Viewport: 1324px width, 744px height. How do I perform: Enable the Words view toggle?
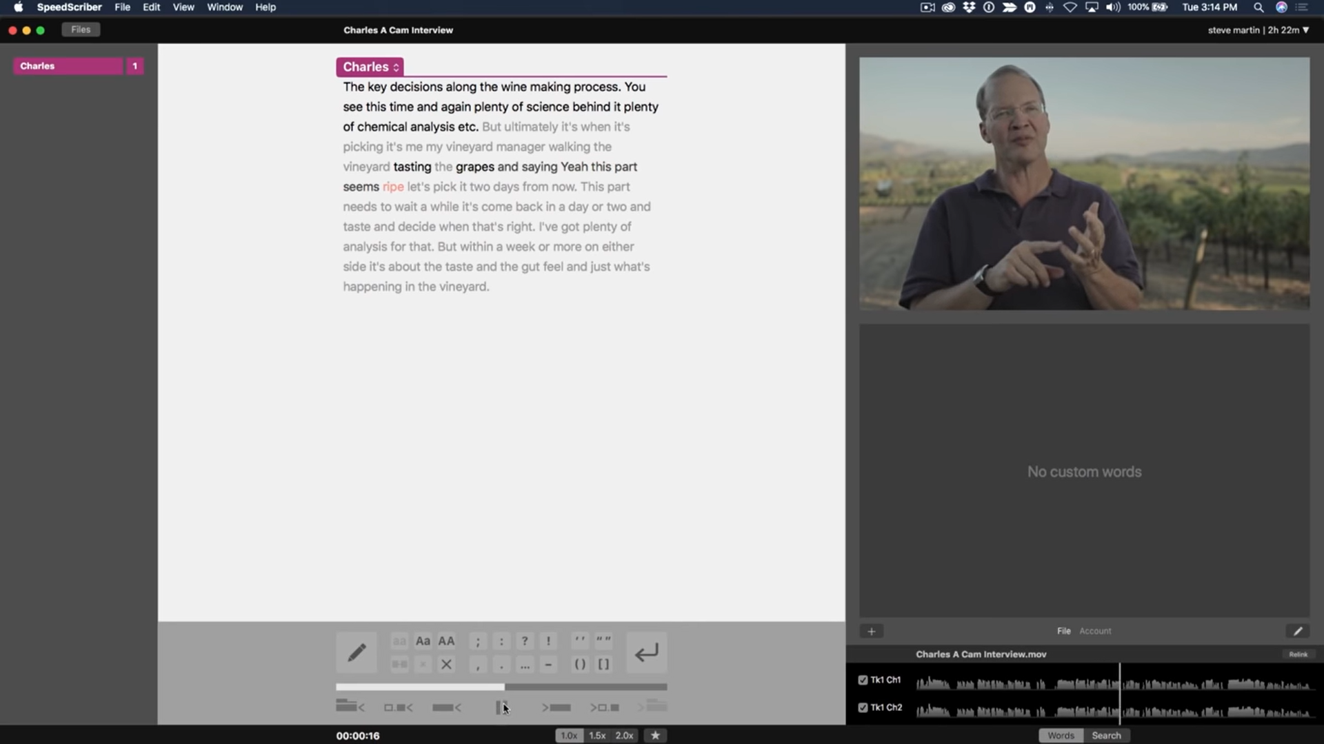(x=1061, y=735)
